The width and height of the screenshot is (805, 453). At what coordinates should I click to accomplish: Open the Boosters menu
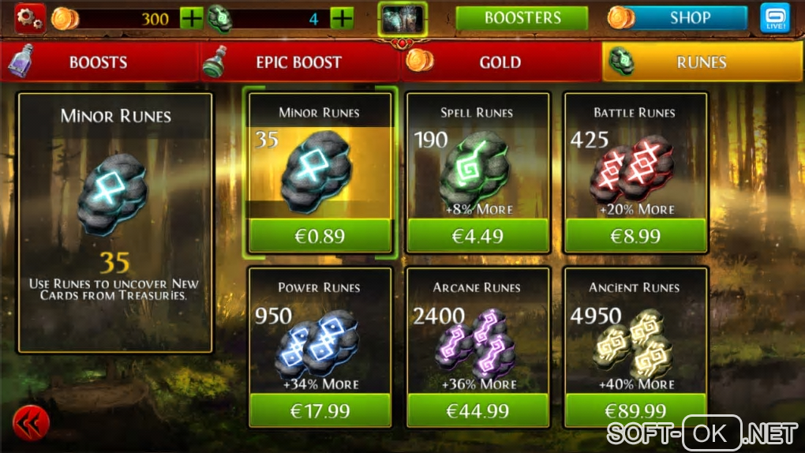(522, 18)
